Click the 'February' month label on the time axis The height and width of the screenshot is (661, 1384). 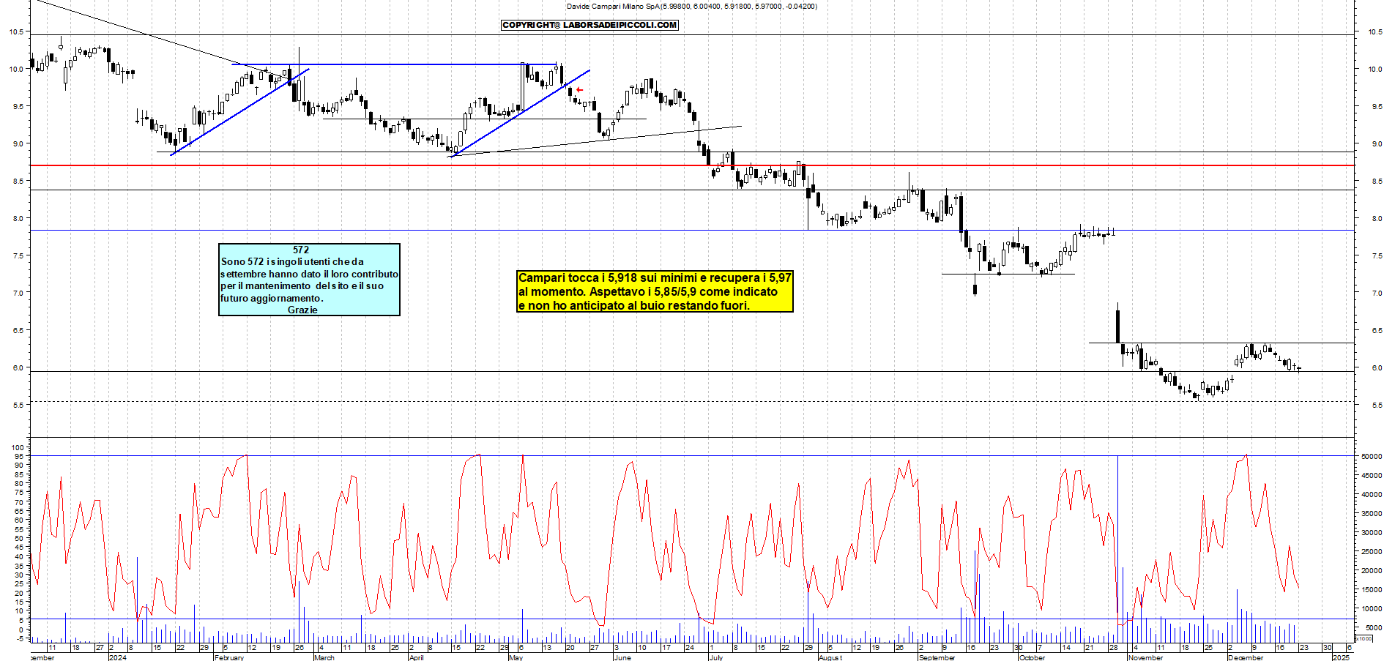pos(228,657)
